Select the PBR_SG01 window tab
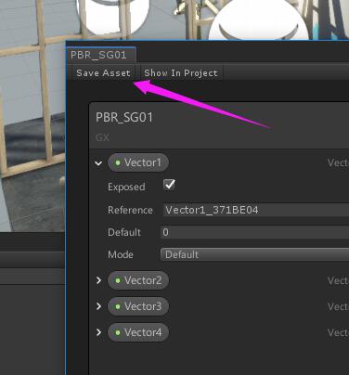Image resolution: width=349 pixels, height=375 pixels. 100,55
